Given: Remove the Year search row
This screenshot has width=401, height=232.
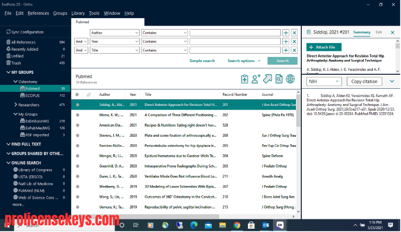Looking at the screenshot, I should [295, 41].
